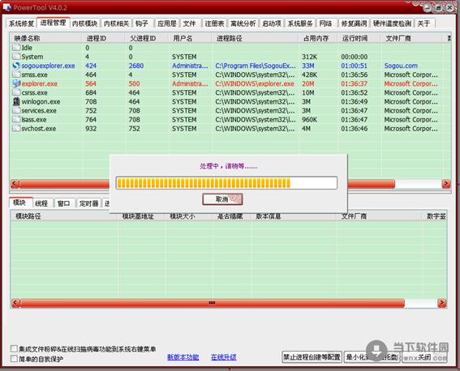Open the 内核相关 tab

(116, 23)
